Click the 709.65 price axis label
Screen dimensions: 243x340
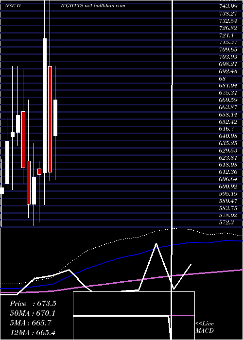(x=228, y=50)
